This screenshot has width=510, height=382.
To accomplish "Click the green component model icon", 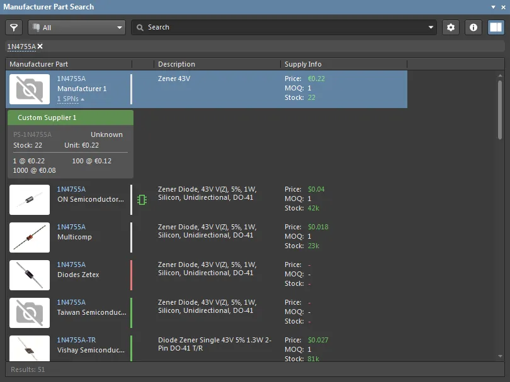I will pos(142,200).
